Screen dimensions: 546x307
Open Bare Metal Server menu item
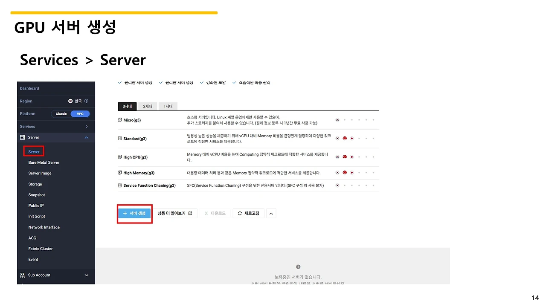point(44,162)
